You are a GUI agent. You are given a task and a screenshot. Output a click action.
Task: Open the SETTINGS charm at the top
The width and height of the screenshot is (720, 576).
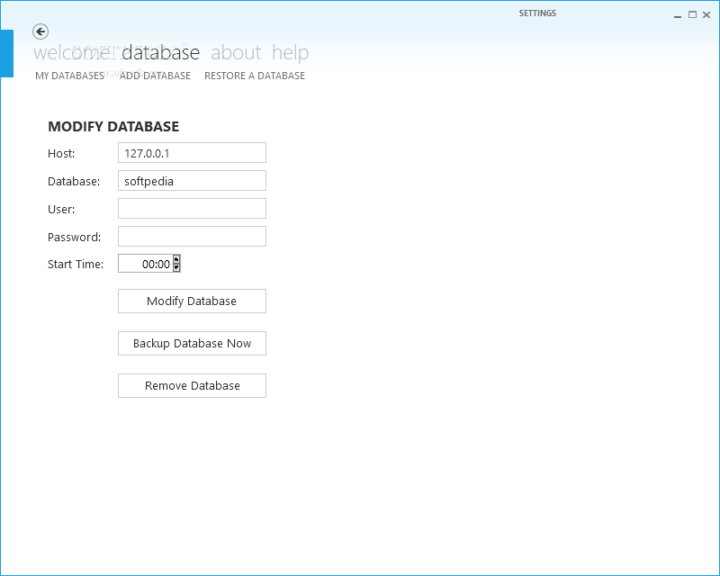point(537,13)
